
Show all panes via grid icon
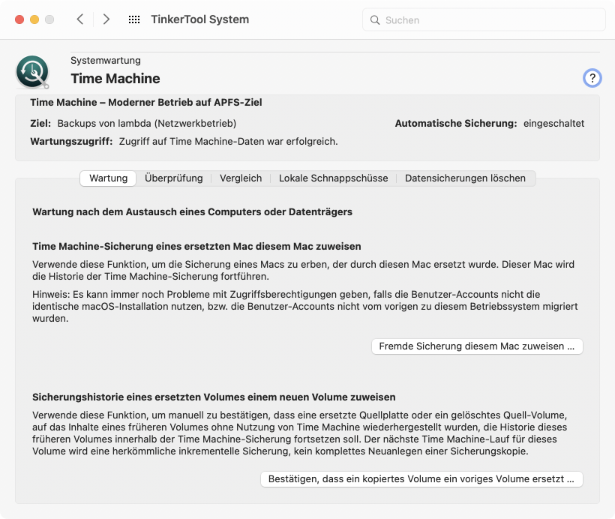134,19
